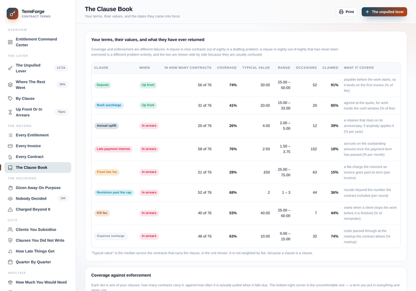Viewport: 416px width, 291px height.
Task: Click the hourglass icon beside Up Front Or In Arrears
Action: (10, 112)
